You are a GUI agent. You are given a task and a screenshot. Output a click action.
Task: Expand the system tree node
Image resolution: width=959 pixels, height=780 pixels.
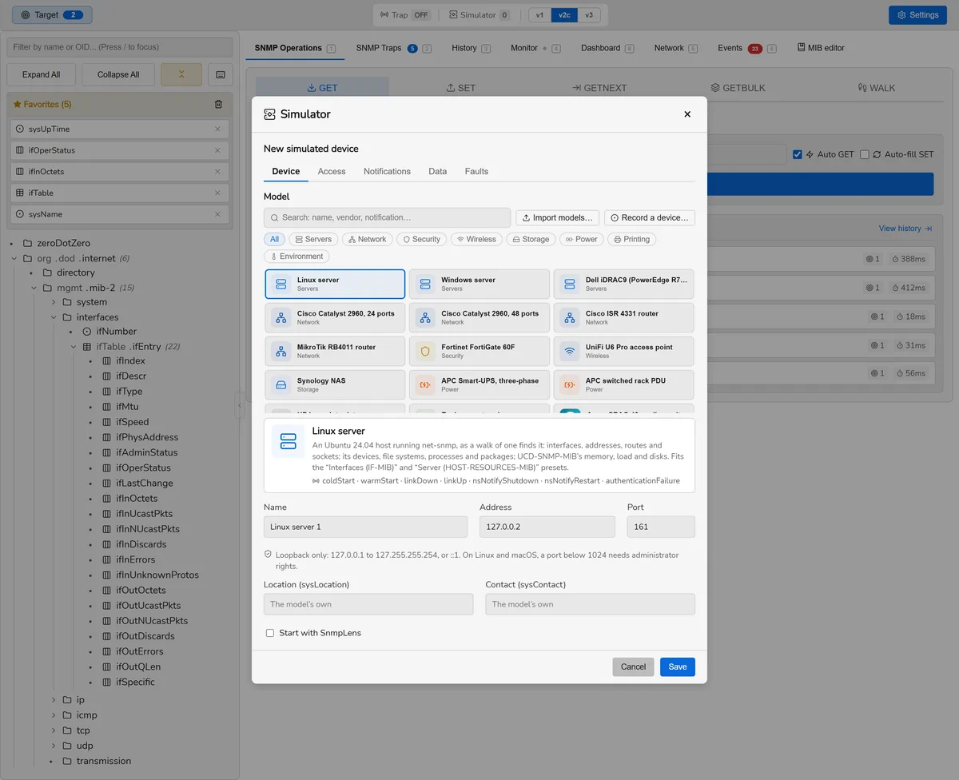[54, 302]
